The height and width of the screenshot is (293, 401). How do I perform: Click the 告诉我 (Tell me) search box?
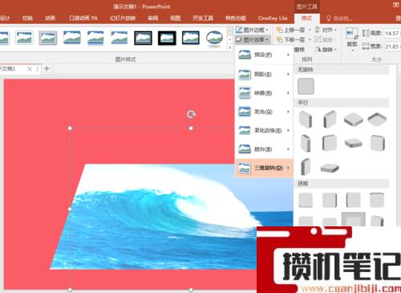pyautogui.click(x=339, y=18)
